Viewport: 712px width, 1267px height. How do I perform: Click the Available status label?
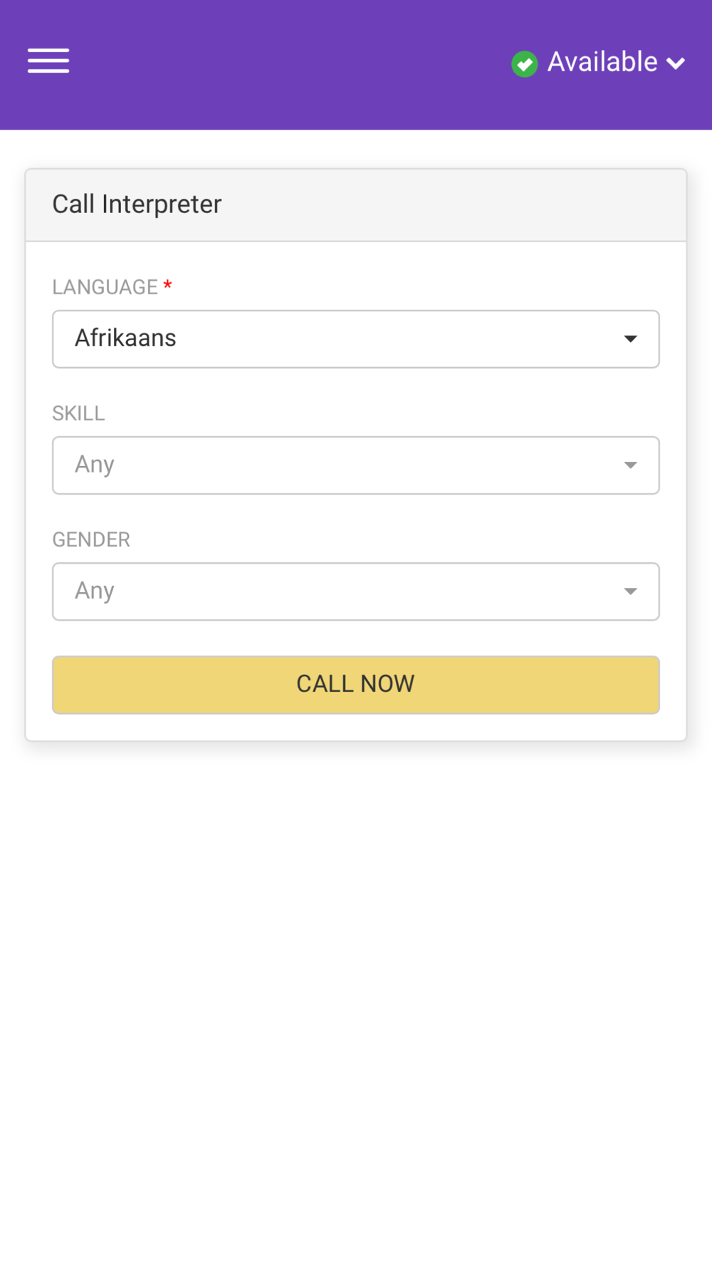pos(602,63)
